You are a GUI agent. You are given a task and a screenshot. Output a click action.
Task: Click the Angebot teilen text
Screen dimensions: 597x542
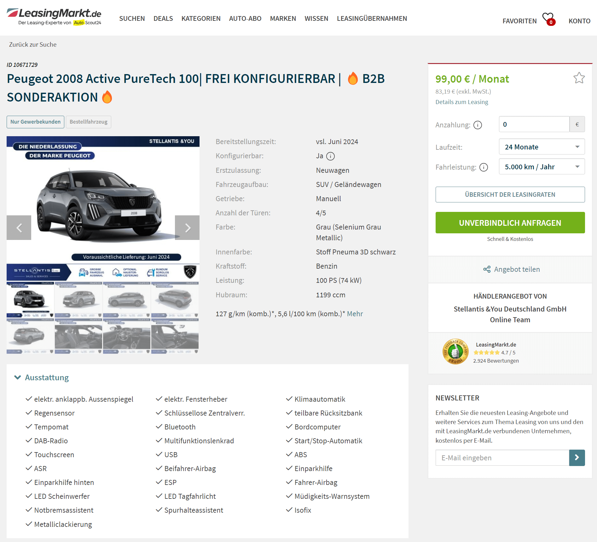click(517, 269)
